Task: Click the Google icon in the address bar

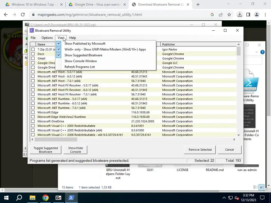Action: (212, 15)
